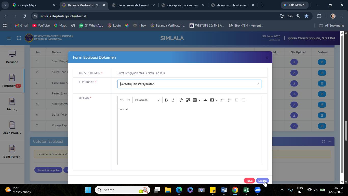Click the Simpan button
Screen dimensions: 348x196
[262, 181]
